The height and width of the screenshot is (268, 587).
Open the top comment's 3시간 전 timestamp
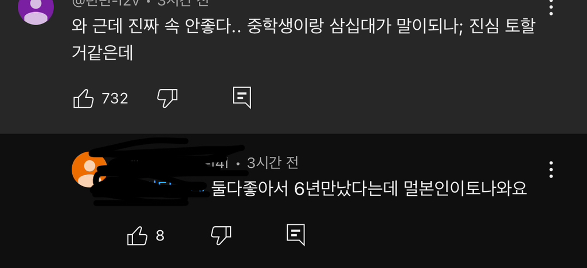point(183,3)
